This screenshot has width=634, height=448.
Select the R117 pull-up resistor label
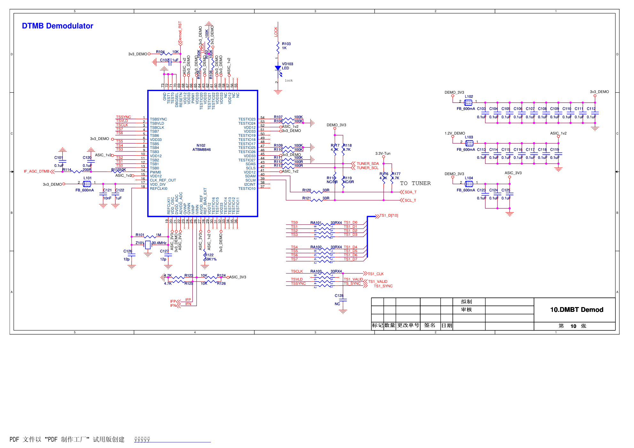(x=335, y=145)
